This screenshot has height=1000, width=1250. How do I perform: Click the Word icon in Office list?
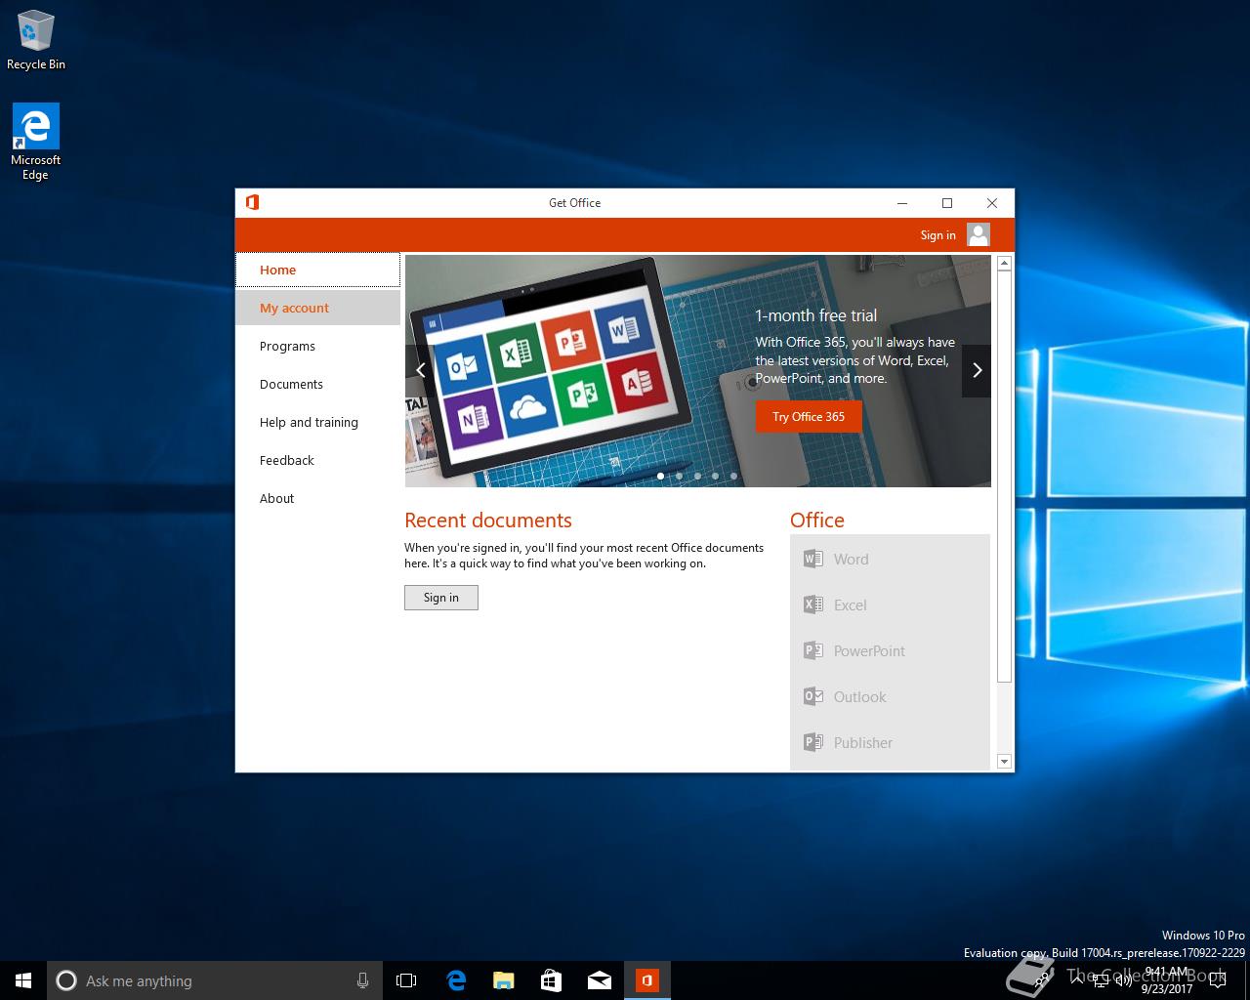812,559
